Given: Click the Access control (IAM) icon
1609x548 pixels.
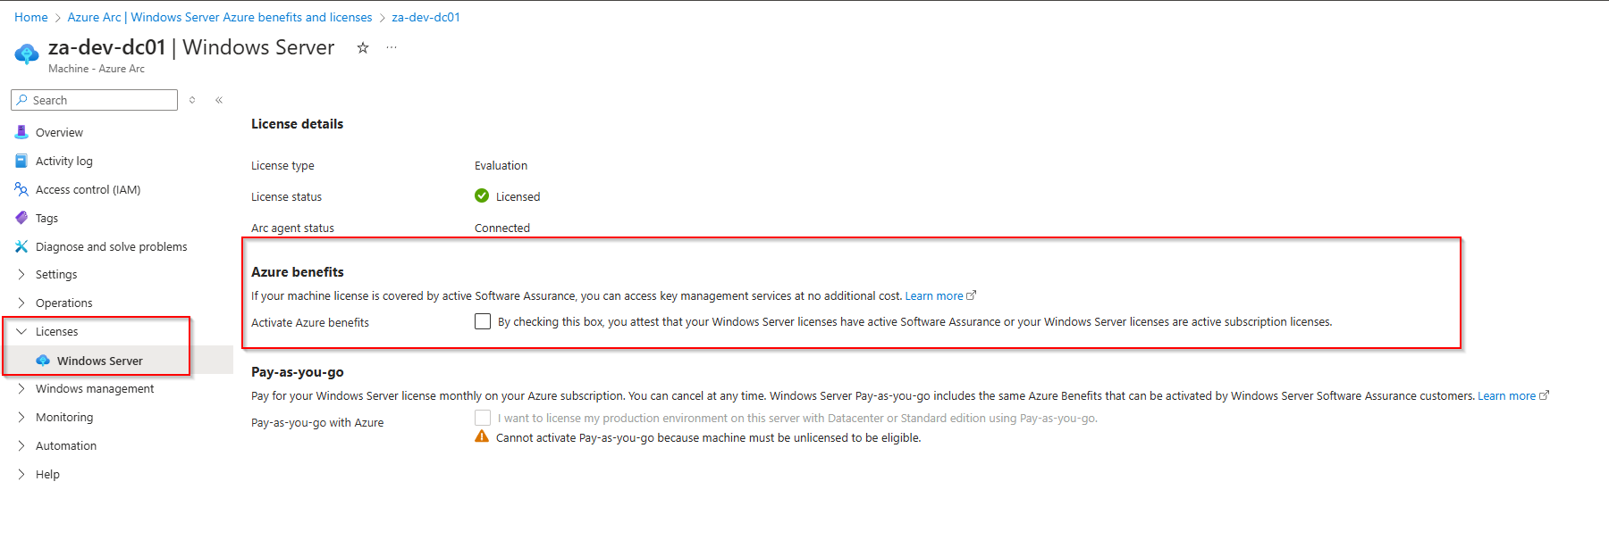Looking at the screenshot, I should click(x=21, y=189).
